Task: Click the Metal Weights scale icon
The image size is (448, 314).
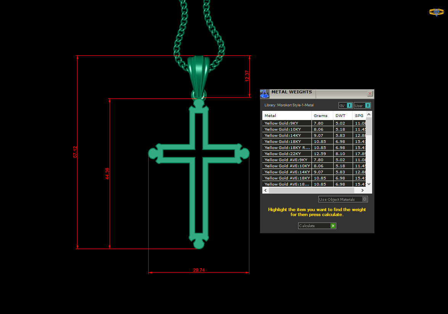Action: pos(265,94)
